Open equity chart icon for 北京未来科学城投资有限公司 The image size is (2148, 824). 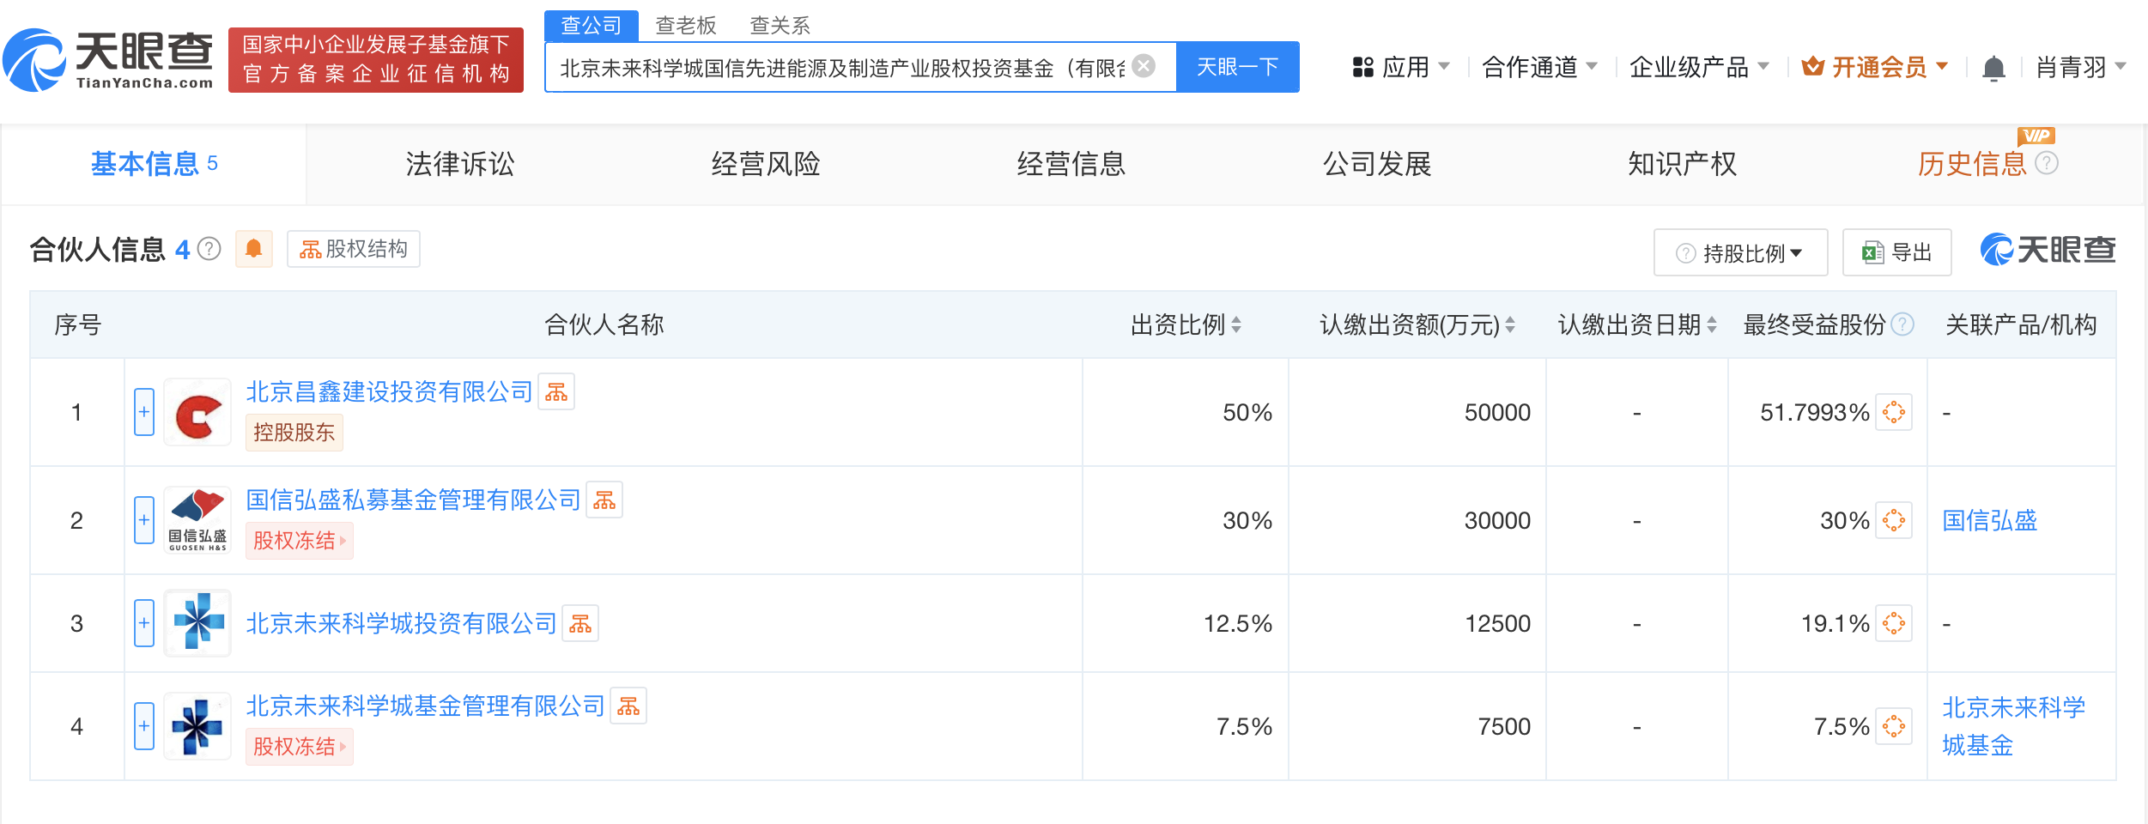click(580, 624)
